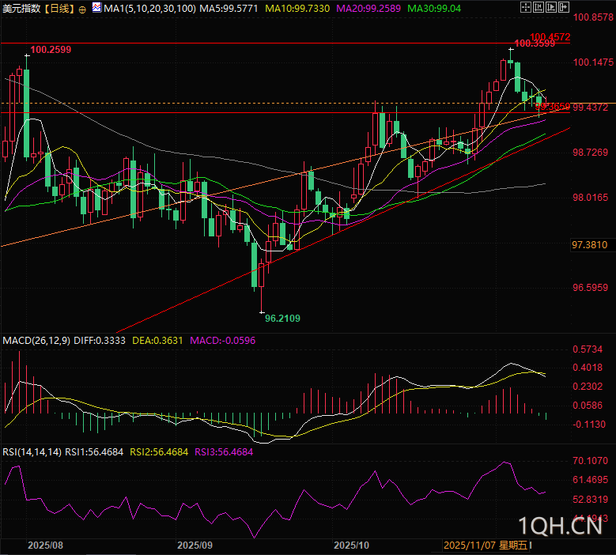Click the MA1 indicator chart icon

click(97, 8)
